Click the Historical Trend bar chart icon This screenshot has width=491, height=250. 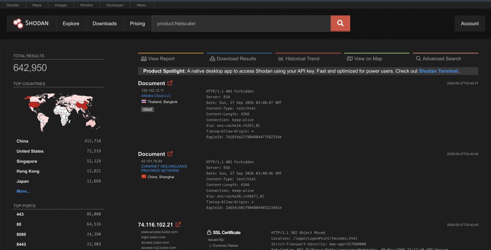(x=281, y=59)
